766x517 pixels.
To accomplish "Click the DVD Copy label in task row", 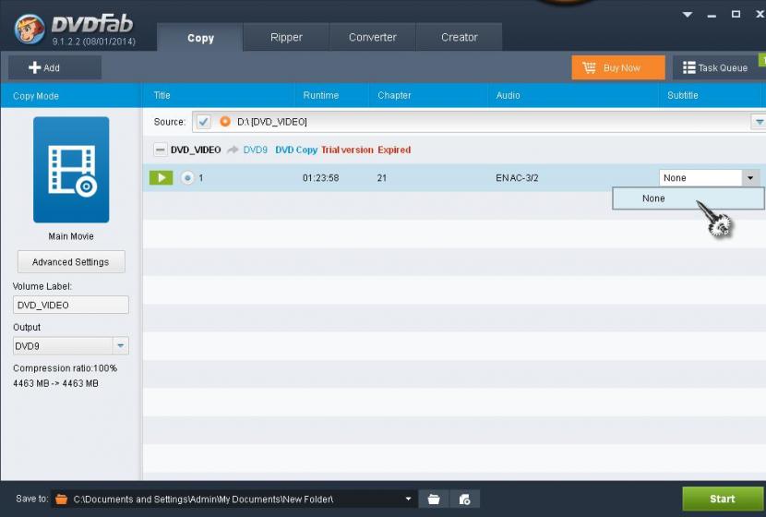I will click(296, 150).
